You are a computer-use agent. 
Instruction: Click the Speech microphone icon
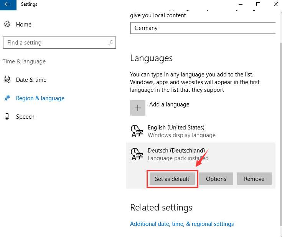7,117
